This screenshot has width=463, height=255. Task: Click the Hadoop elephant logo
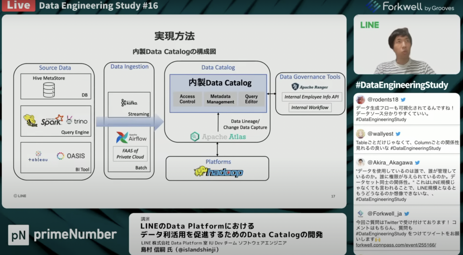[x=218, y=172]
